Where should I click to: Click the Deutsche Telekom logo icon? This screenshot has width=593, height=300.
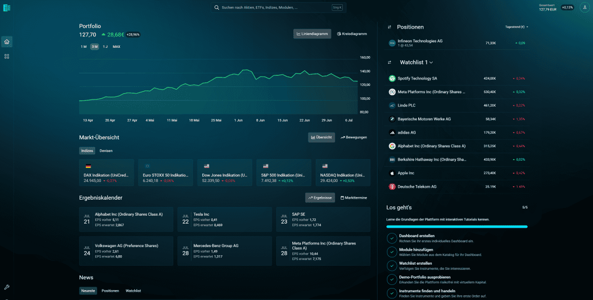tap(392, 187)
